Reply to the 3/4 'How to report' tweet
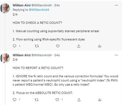Screen dimensions: 122x105 tap(15, 99)
